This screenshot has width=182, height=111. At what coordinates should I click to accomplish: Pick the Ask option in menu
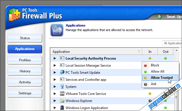tap(160, 84)
